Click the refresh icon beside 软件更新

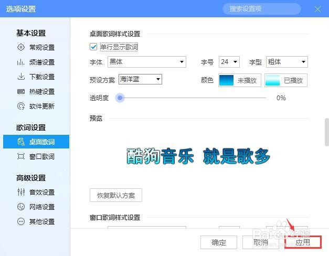(21, 106)
